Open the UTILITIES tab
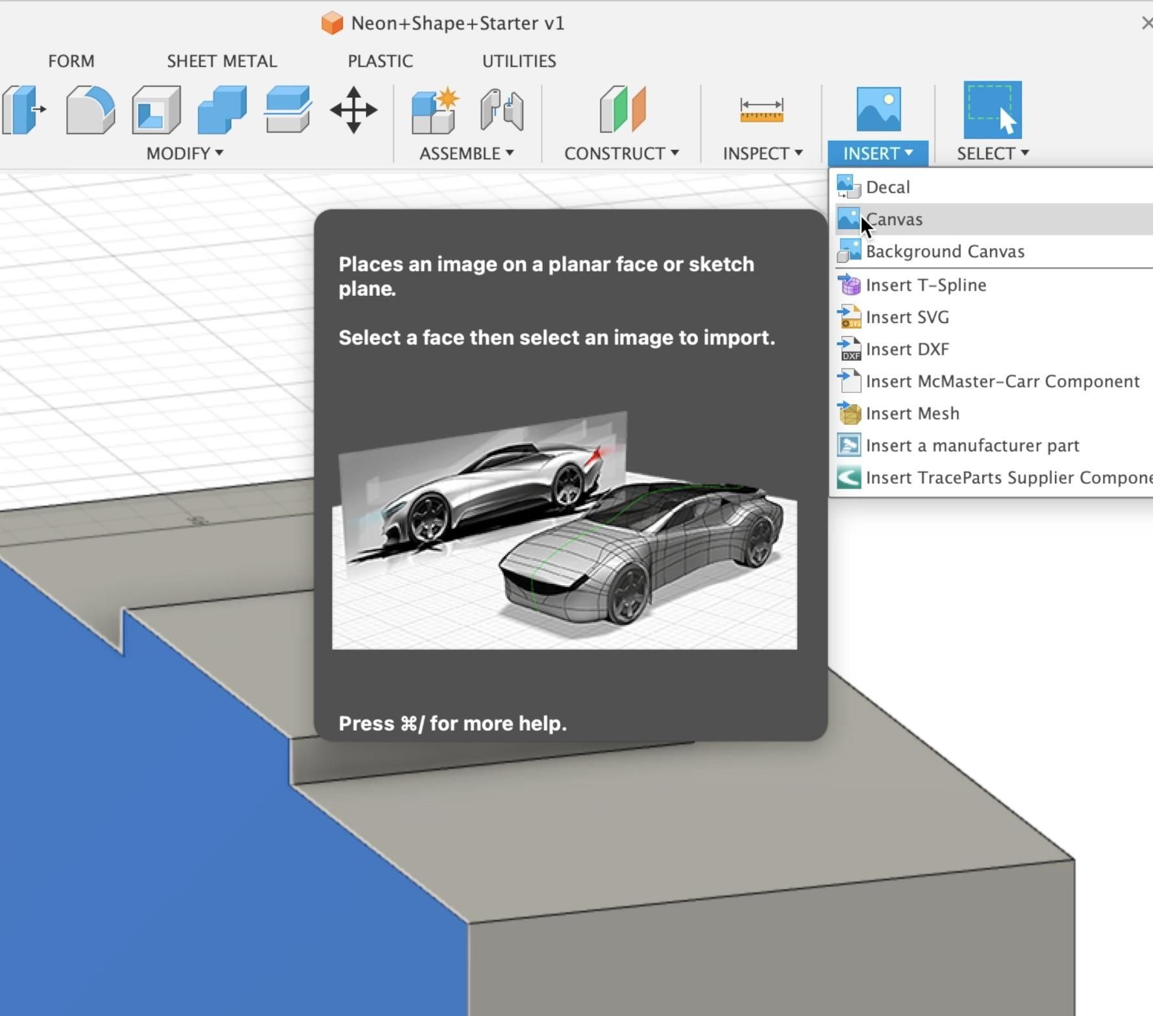This screenshot has height=1016, width=1153. click(x=519, y=60)
